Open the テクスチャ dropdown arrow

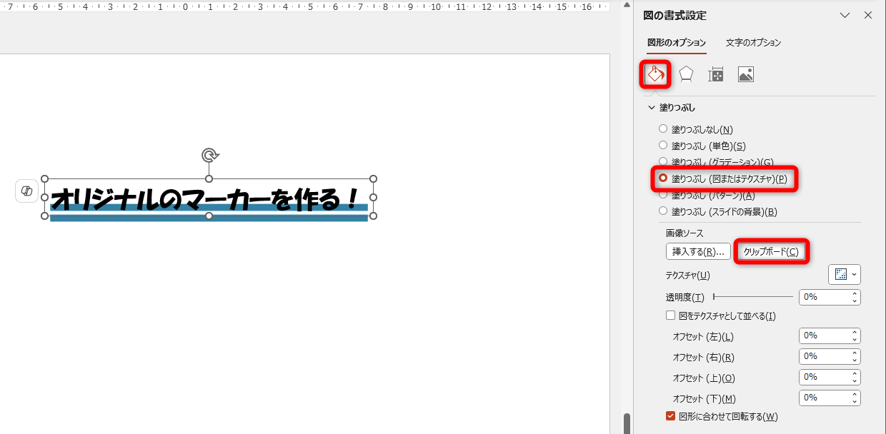pyautogui.click(x=852, y=274)
